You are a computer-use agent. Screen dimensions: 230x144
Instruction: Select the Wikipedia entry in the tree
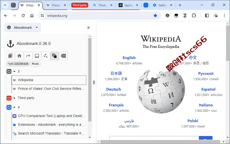point(49,80)
